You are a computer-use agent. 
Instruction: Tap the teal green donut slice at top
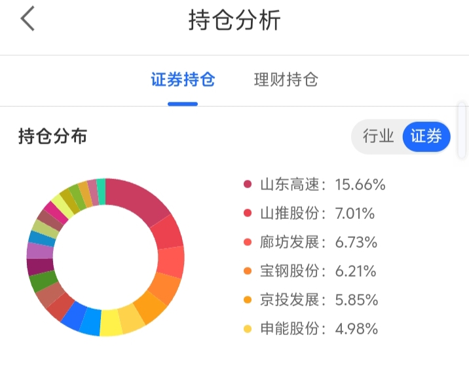(x=101, y=191)
